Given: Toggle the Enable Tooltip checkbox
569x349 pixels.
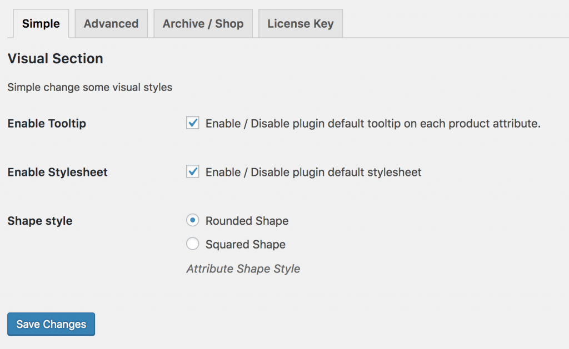Looking at the screenshot, I should pos(193,123).
